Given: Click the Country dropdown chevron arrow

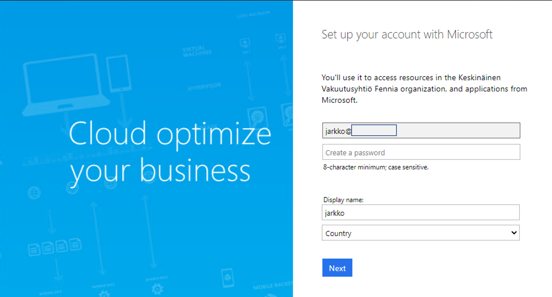Looking at the screenshot, I should (514, 233).
